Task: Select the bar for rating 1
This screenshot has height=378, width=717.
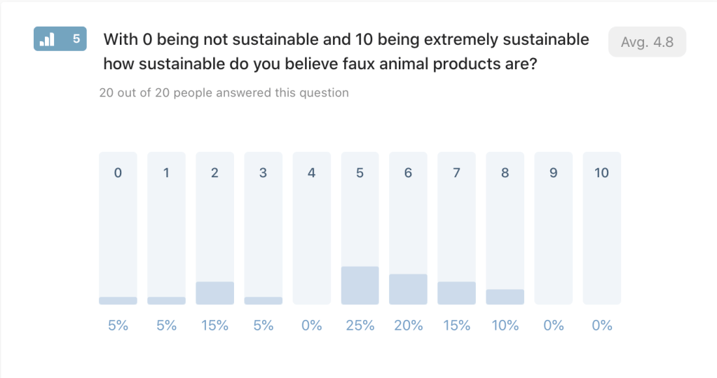Action: [166, 228]
